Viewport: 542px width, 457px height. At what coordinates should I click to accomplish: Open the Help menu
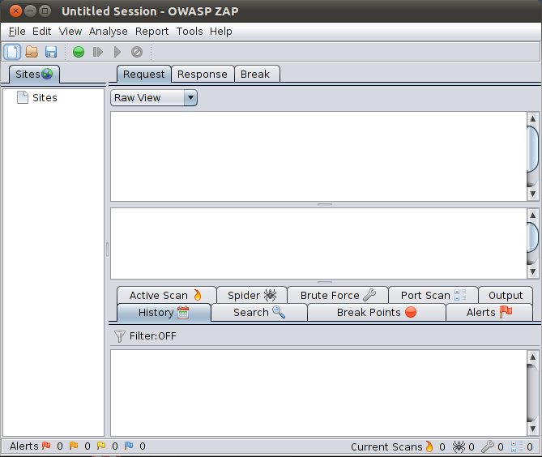point(221,31)
